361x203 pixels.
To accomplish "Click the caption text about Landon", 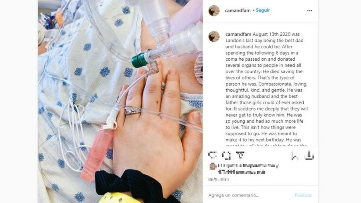I will click(266, 90).
